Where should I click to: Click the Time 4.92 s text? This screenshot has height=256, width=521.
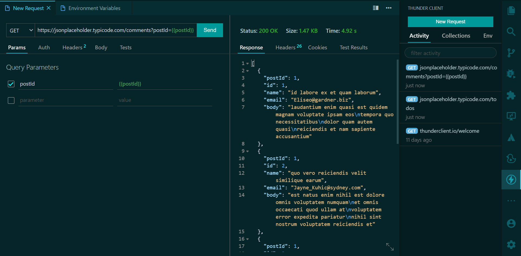click(x=341, y=31)
